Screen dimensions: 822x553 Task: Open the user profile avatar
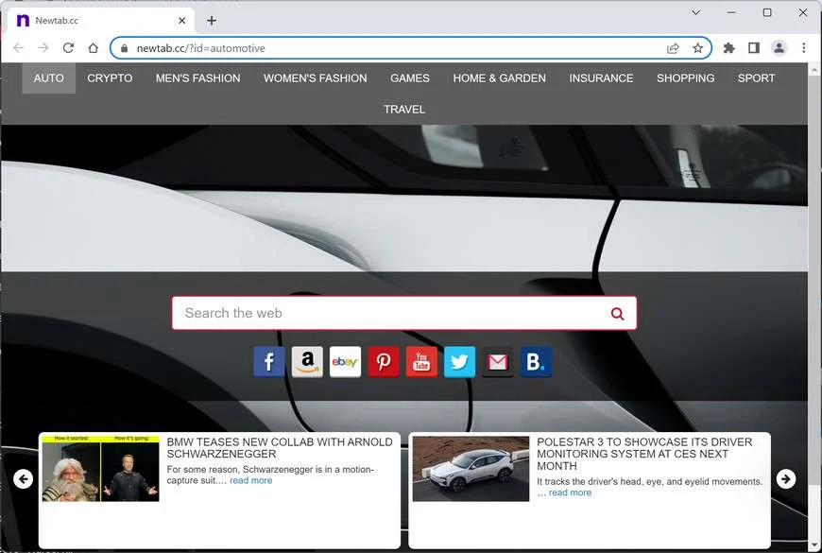(779, 48)
